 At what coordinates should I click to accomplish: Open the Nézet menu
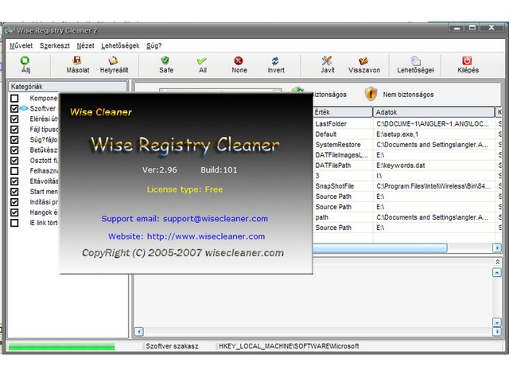pos(85,46)
